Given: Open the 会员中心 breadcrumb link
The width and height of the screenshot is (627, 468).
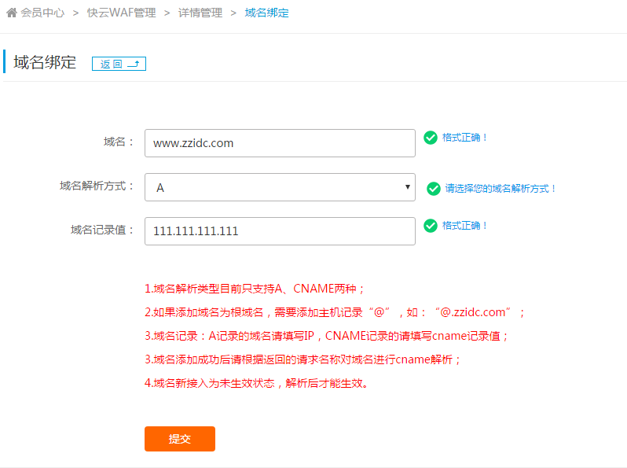Looking at the screenshot, I should pyautogui.click(x=42, y=13).
